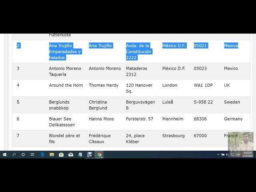Click 'Mexico' in the Antonio Moreno row
Image resolution: width=256 pixels, height=192 pixels.
click(x=231, y=68)
